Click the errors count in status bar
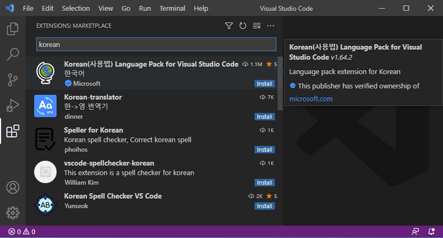Screen dimensions: 443x238 coord(14,232)
